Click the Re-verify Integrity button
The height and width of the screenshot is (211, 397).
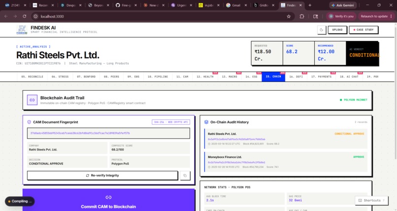click(102, 176)
